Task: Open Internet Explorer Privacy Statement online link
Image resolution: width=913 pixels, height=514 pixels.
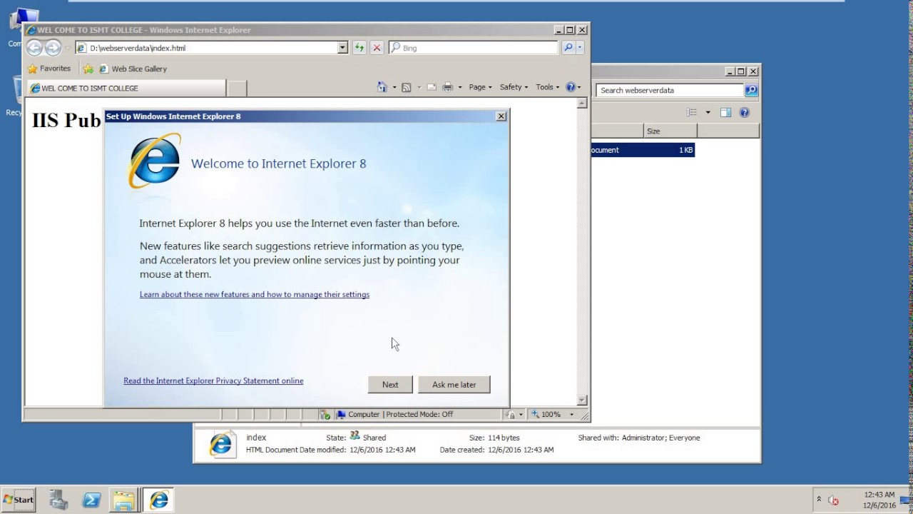Action: click(213, 381)
